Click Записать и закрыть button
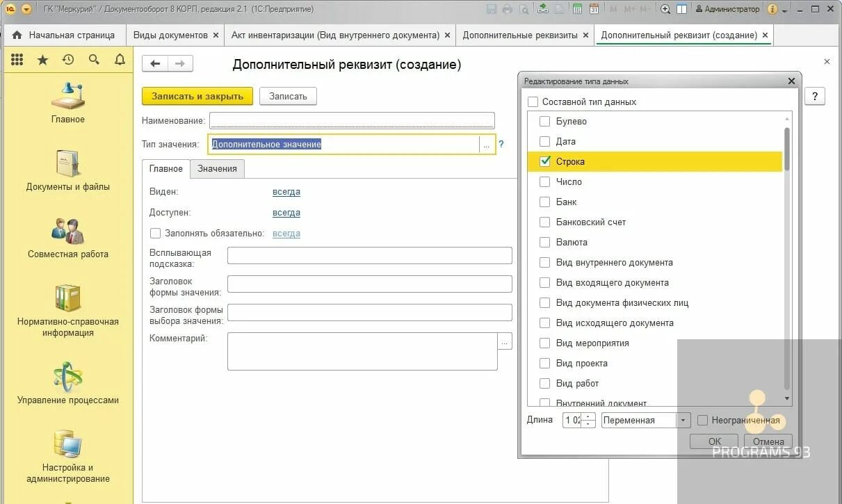Viewport: 842px width, 504px height. 197,97
